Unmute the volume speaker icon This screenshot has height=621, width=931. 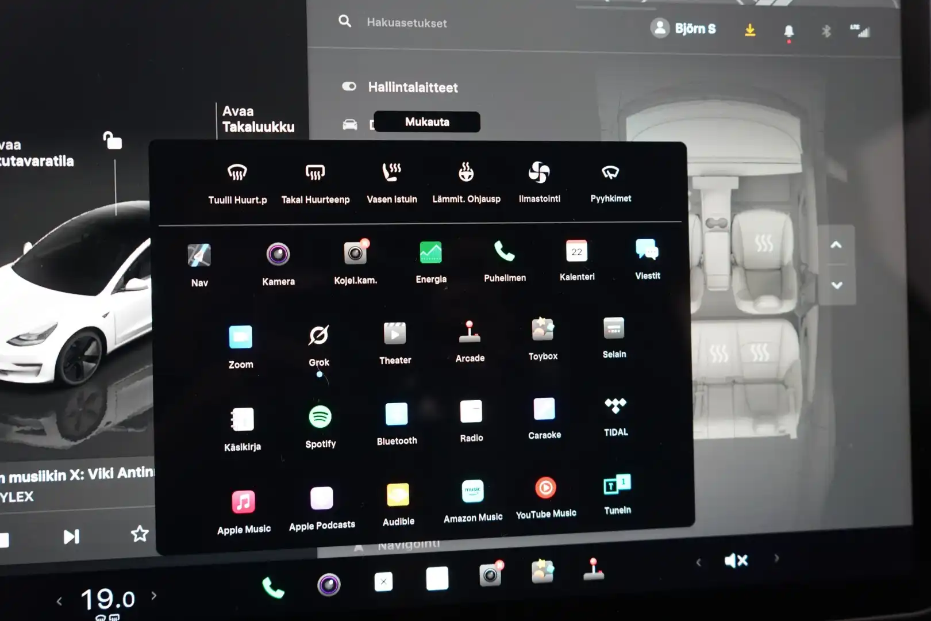736,560
